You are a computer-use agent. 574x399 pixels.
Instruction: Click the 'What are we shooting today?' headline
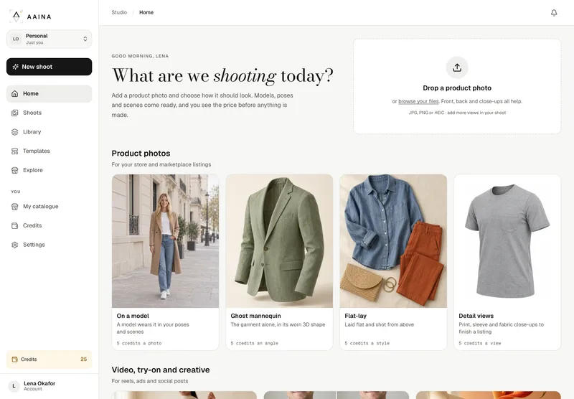click(222, 76)
